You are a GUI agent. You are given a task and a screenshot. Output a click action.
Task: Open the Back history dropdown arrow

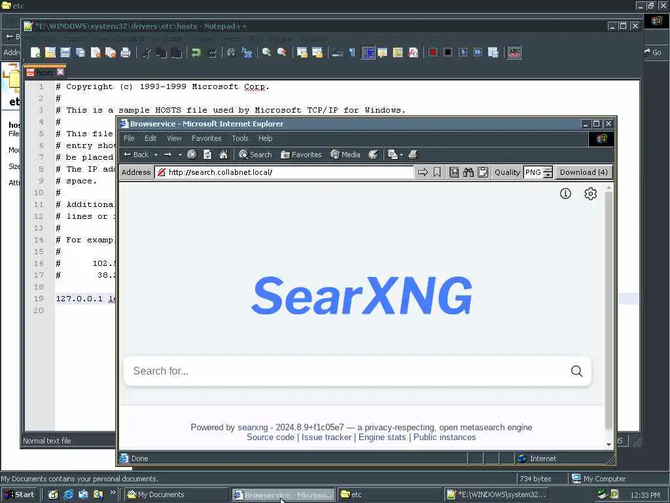tap(156, 155)
